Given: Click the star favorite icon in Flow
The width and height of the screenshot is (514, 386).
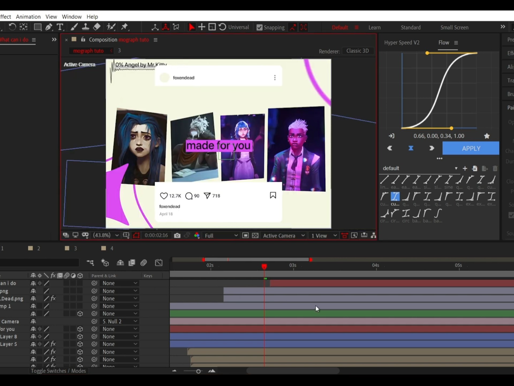Looking at the screenshot, I should 487,136.
